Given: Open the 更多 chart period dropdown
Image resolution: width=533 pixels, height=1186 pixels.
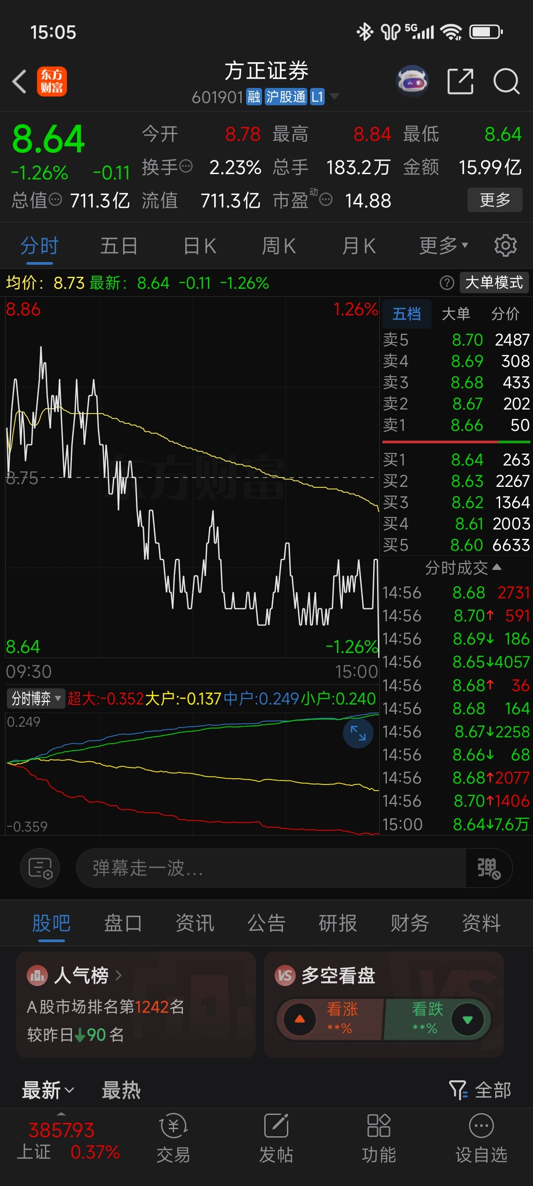Looking at the screenshot, I should pos(443,245).
